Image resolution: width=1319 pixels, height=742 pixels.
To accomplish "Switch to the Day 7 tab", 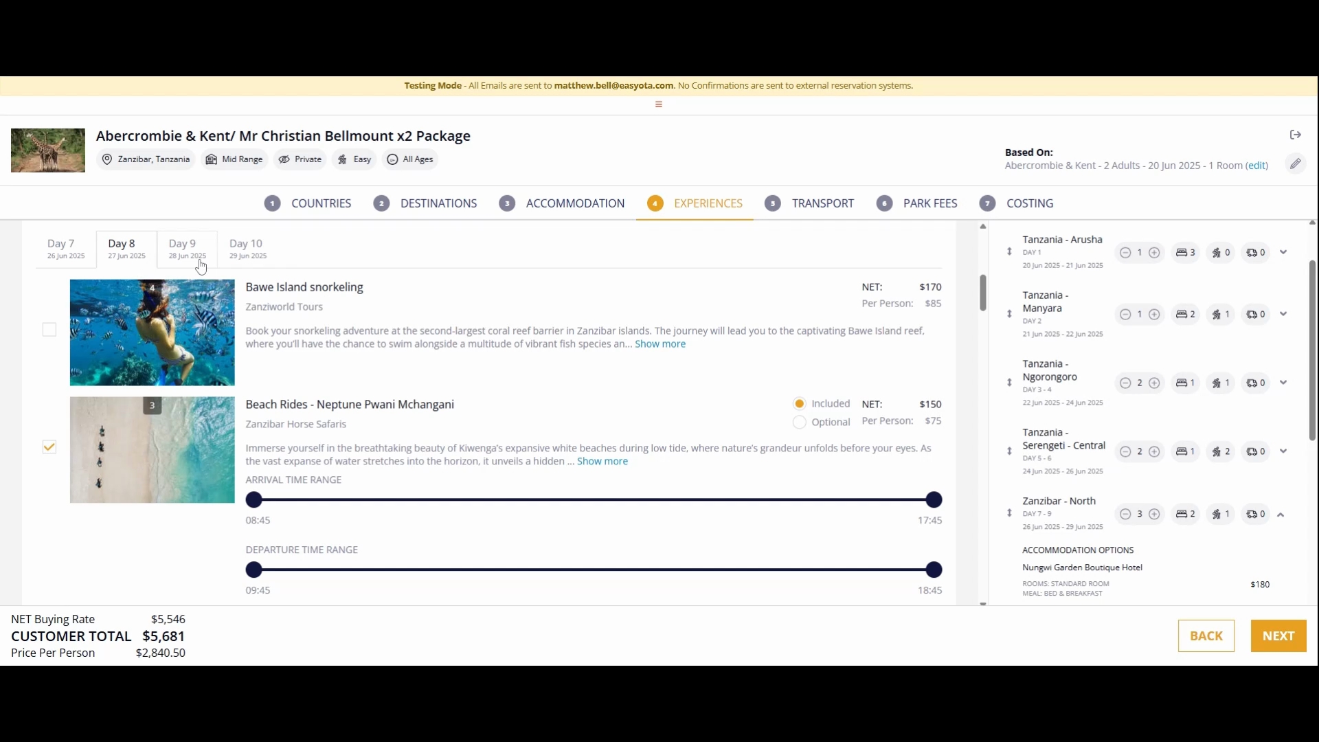I will [66, 249].
